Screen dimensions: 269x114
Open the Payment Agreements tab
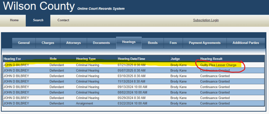point(205,43)
